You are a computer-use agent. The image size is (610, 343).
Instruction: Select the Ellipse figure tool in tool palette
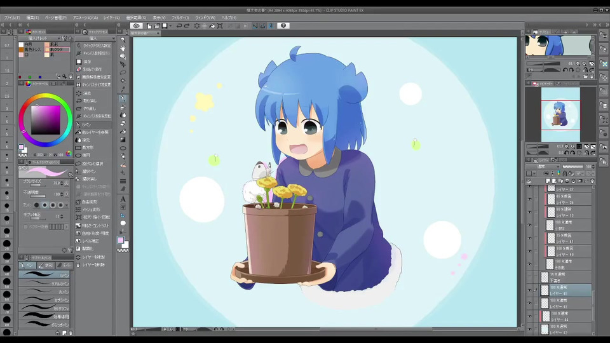pos(123,148)
